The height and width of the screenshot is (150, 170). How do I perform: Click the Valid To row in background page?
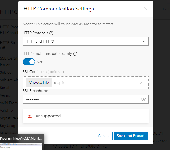pos(6,110)
